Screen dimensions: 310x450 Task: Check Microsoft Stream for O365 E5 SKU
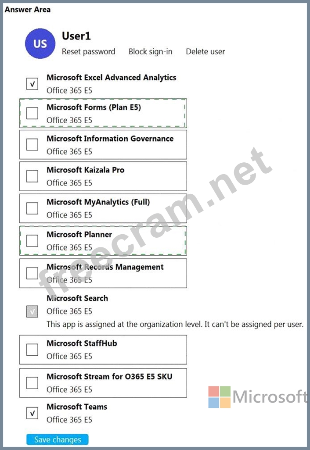click(x=32, y=383)
